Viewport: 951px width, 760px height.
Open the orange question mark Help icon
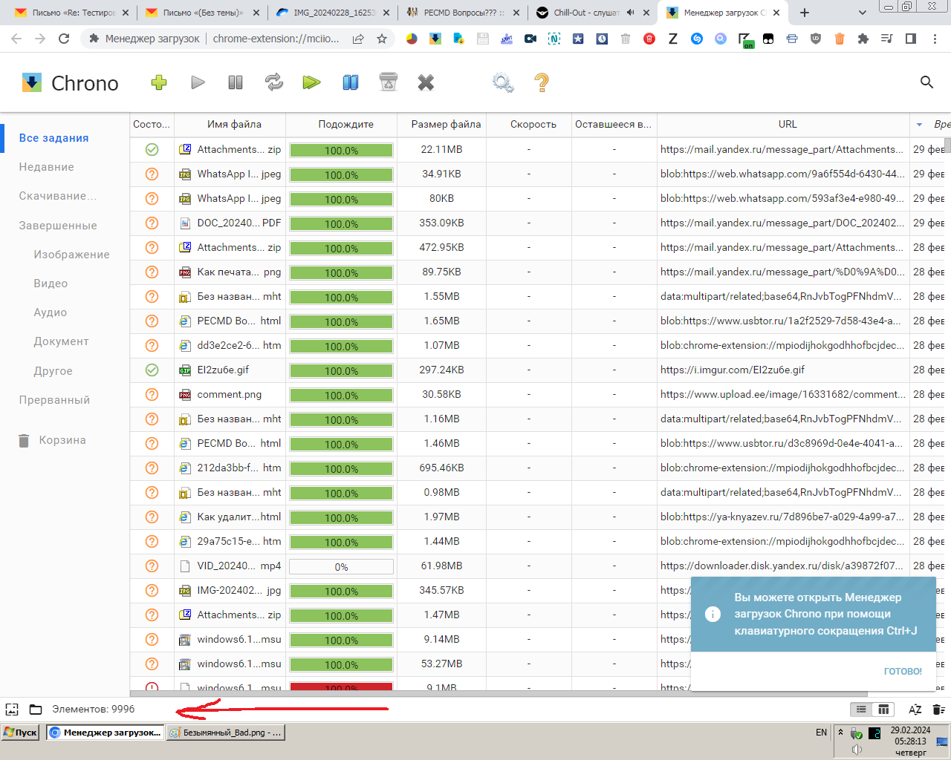(542, 82)
